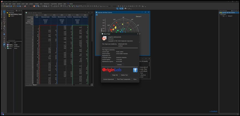This screenshot has height=116, width=240.
Task: Toggle the dark mode moon icon in the toolbar
Action: point(118,8)
